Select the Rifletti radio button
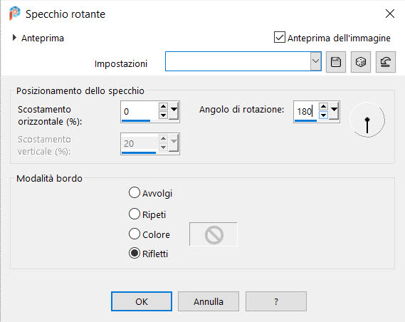 135,254
